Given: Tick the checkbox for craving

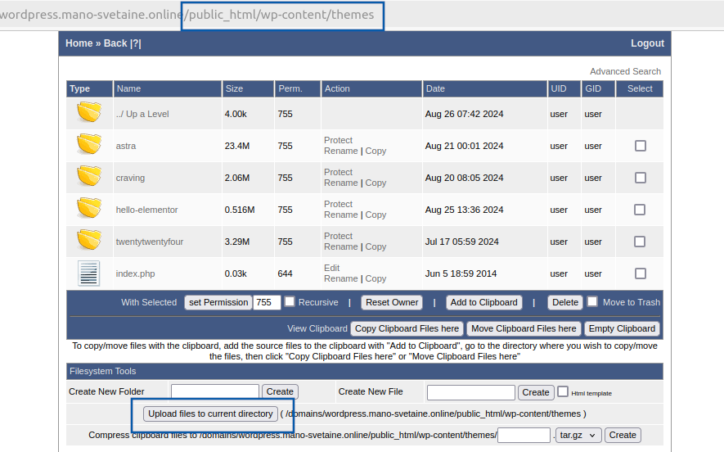Looking at the screenshot, I should [x=640, y=178].
